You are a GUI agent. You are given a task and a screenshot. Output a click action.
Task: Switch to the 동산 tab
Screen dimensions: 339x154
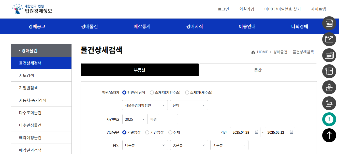(258, 70)
